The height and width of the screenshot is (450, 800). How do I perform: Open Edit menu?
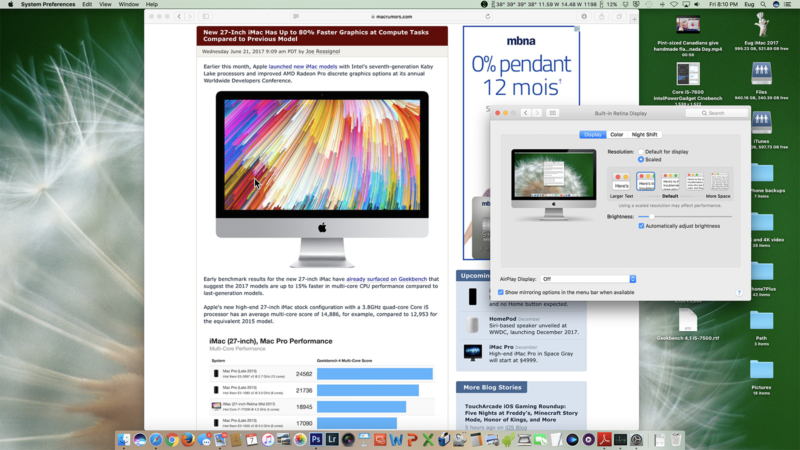[x=87, y=4]
